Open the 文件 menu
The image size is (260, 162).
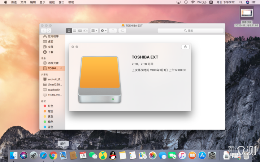point(23,2)
